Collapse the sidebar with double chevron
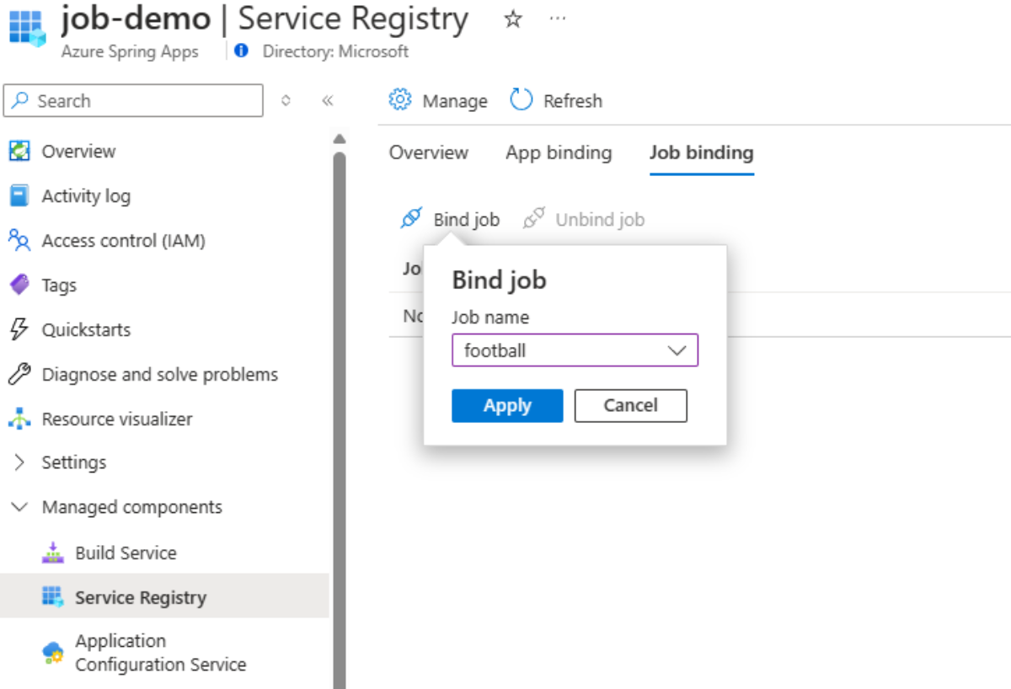The height and width of the screenshot is (689, 1011). [328, 101]
